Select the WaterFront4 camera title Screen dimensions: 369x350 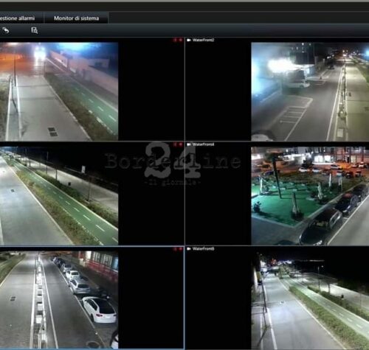point(203,144)
